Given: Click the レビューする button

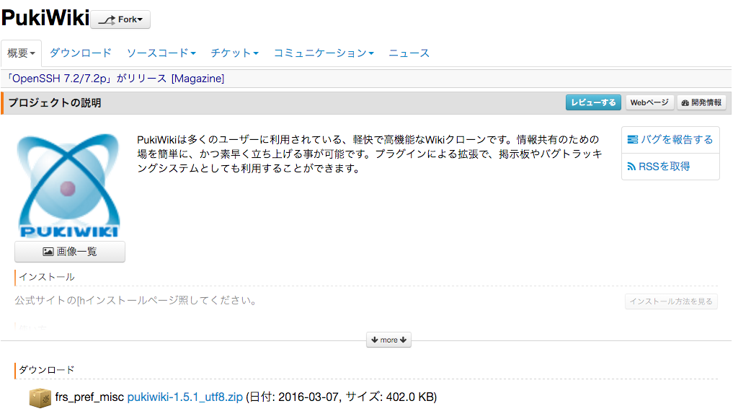Looking at the screenshot, I should [593, 102].
